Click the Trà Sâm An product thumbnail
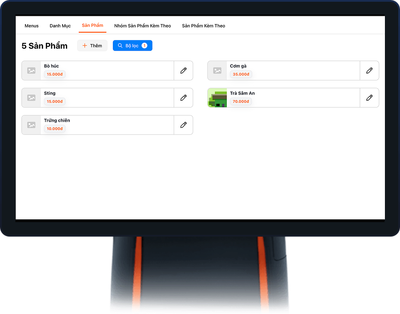The width and height of the screenshot is (400, 314). (217, 98)
